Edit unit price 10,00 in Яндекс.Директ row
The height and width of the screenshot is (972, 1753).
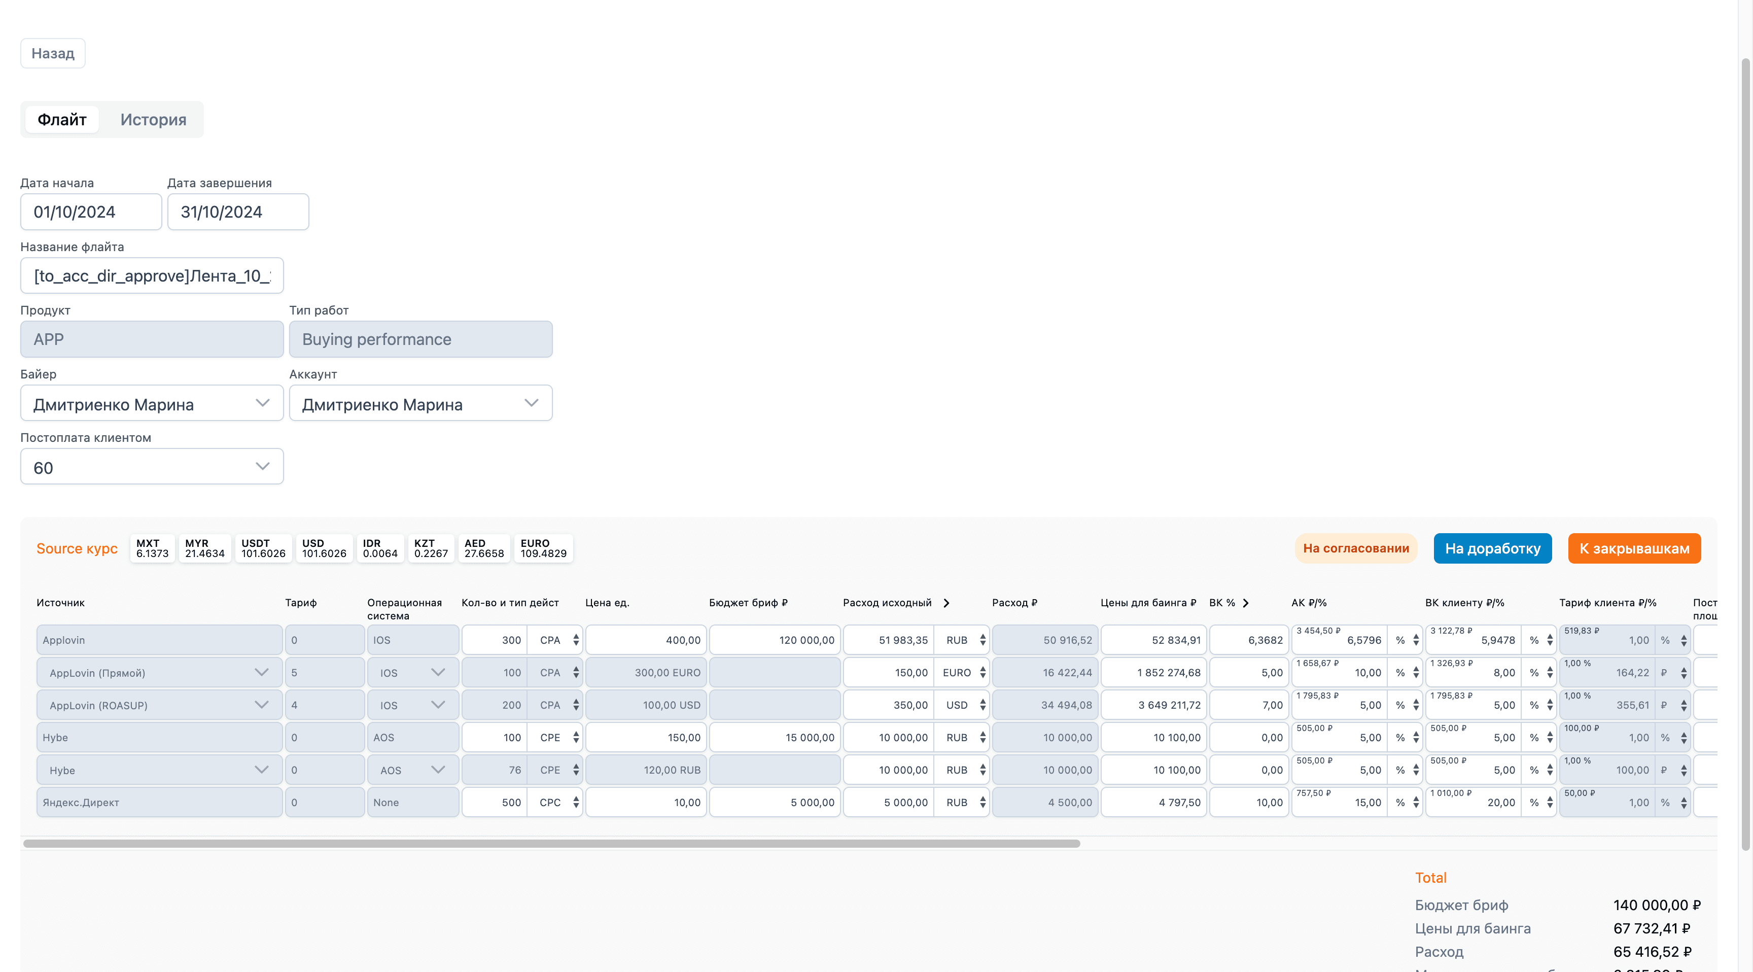pyautogui.click(x=646, y=803)
